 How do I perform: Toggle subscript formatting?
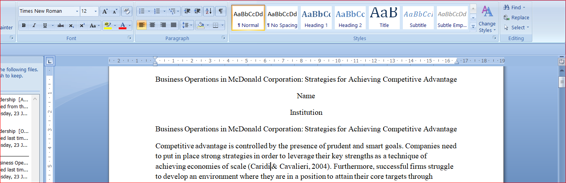tap(72, 26)
